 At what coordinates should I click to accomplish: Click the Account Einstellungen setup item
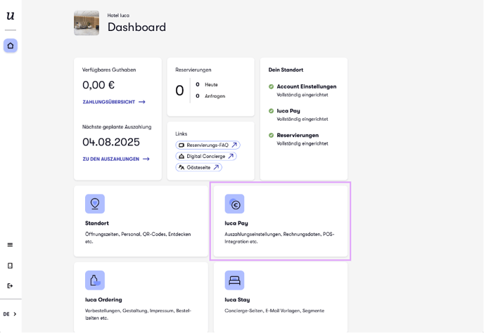pos(302,91)
